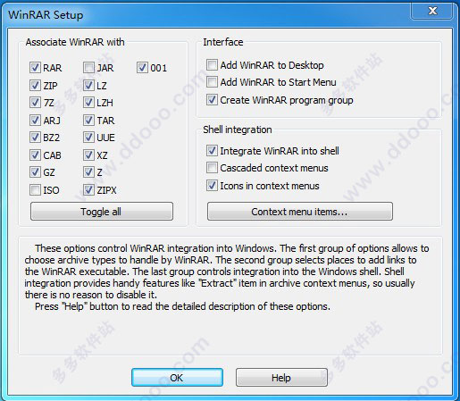Disable the BZ2 association checkbox
This screenshot has width=460, height=401.
point(35,138)
